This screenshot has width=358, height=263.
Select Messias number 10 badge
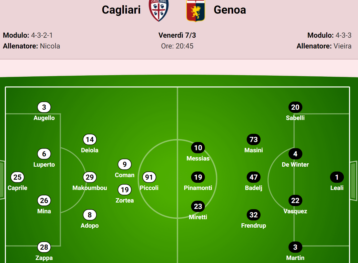tap(198, 148)
